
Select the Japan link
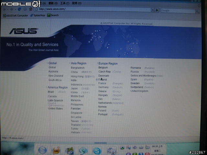(x=74, y=88)
